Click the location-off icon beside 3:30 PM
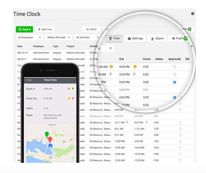 coord(134,74)
